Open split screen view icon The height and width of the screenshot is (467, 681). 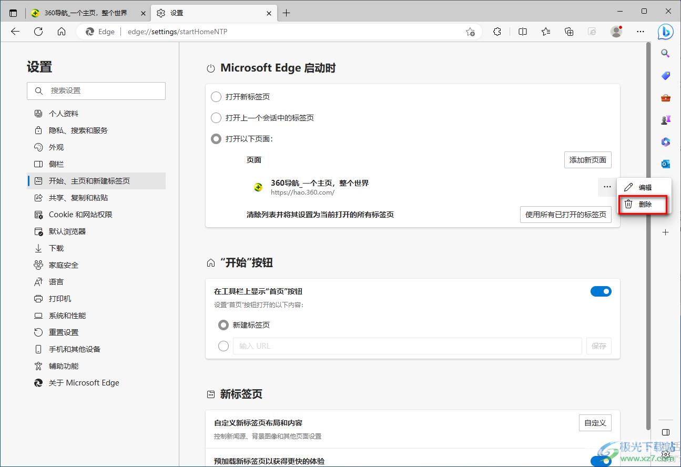coord(523,32)
